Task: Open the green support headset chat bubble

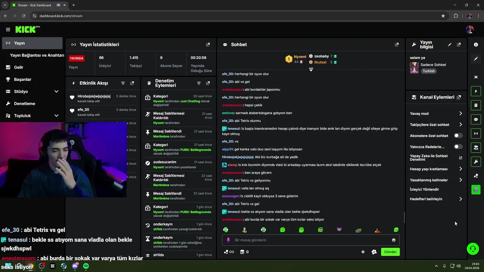Action: click(x=473, y=249)
